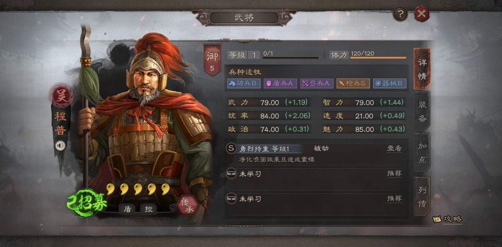The height and width of the screenshot is (247, 502).
Task: Click 推荐 on first unlearned skill slot
Action: click(394, 174)
